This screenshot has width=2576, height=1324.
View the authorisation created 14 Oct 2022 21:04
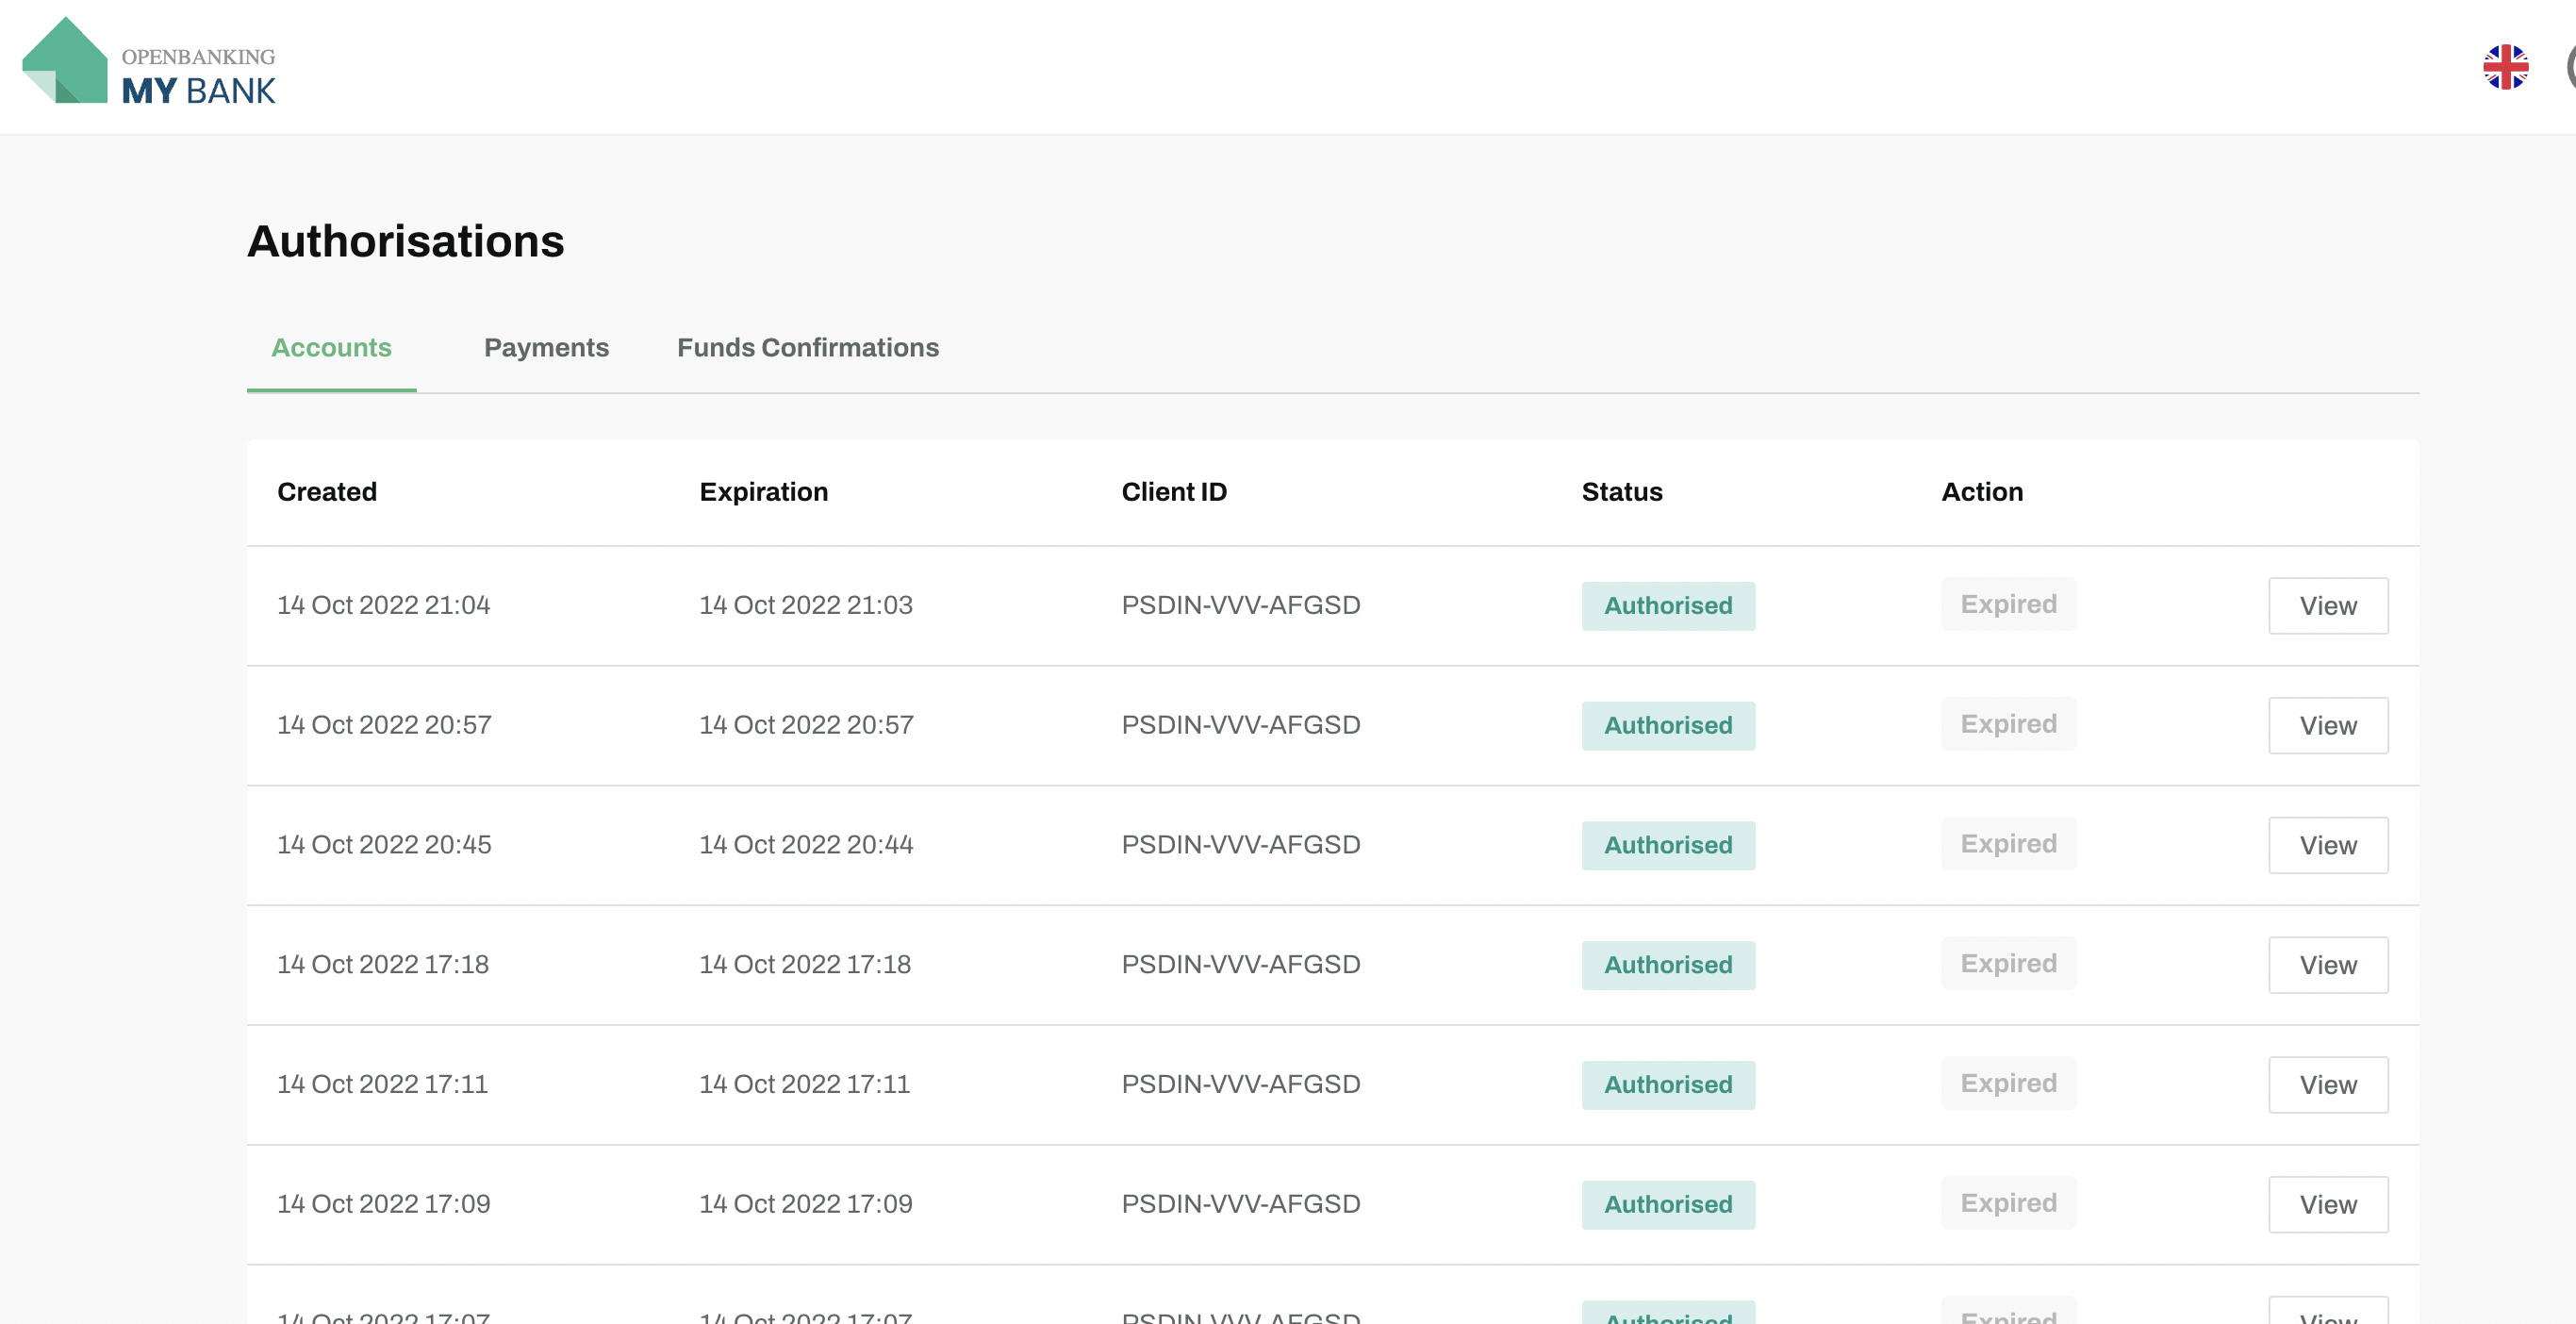click(2327, 605)
